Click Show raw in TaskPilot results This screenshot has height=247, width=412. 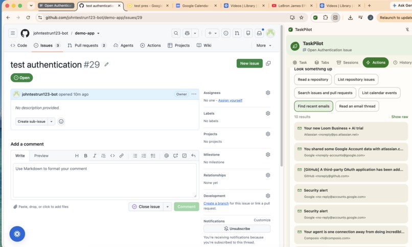pyautogui.click(x=400, y=117)
